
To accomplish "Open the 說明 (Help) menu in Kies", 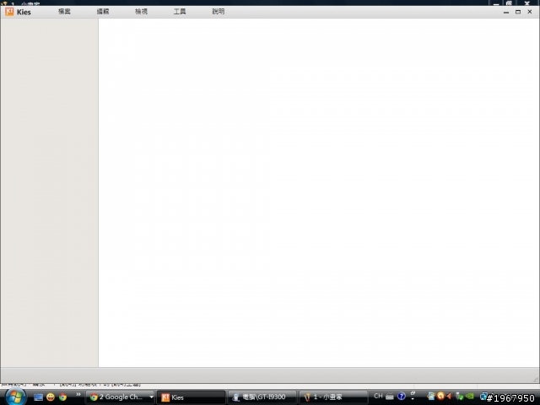I will click(219, 12).
